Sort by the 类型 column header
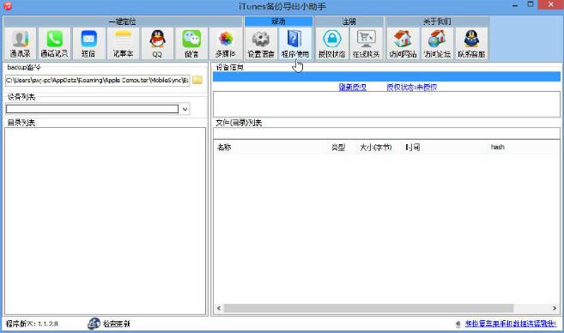The image size is (564, 333). (342, 147)
